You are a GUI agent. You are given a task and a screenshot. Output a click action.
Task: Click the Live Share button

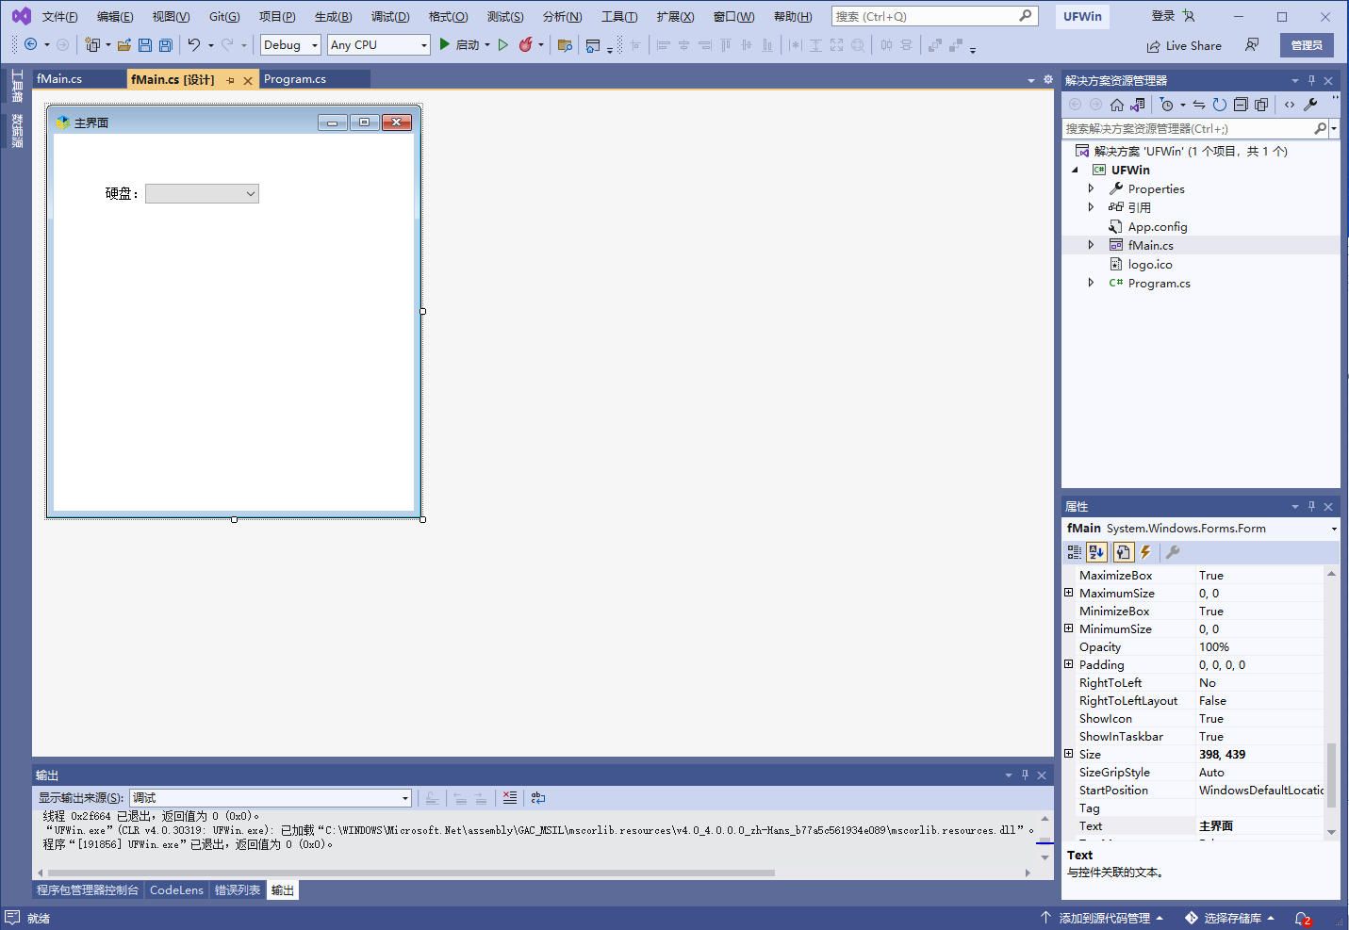[x=1184, y=45]
